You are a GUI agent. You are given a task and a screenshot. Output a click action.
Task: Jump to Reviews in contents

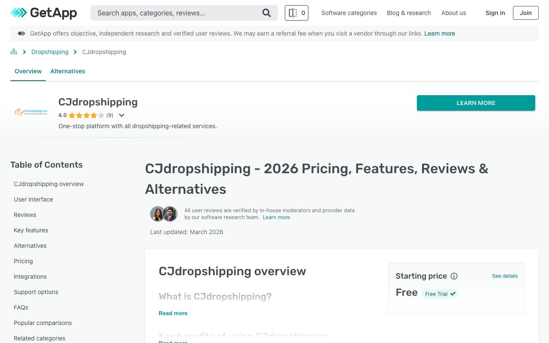pos(25,215)
